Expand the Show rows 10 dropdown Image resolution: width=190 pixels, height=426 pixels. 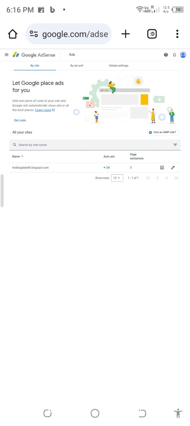point(117,178)
